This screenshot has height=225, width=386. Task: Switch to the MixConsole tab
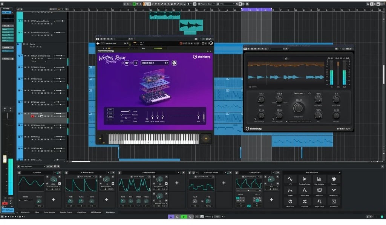point(25,212)
